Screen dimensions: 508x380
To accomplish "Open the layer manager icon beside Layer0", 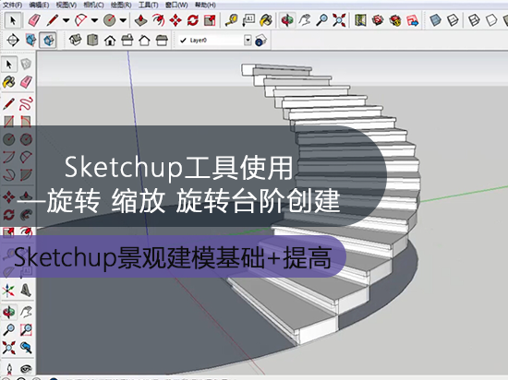I will 260,40.
